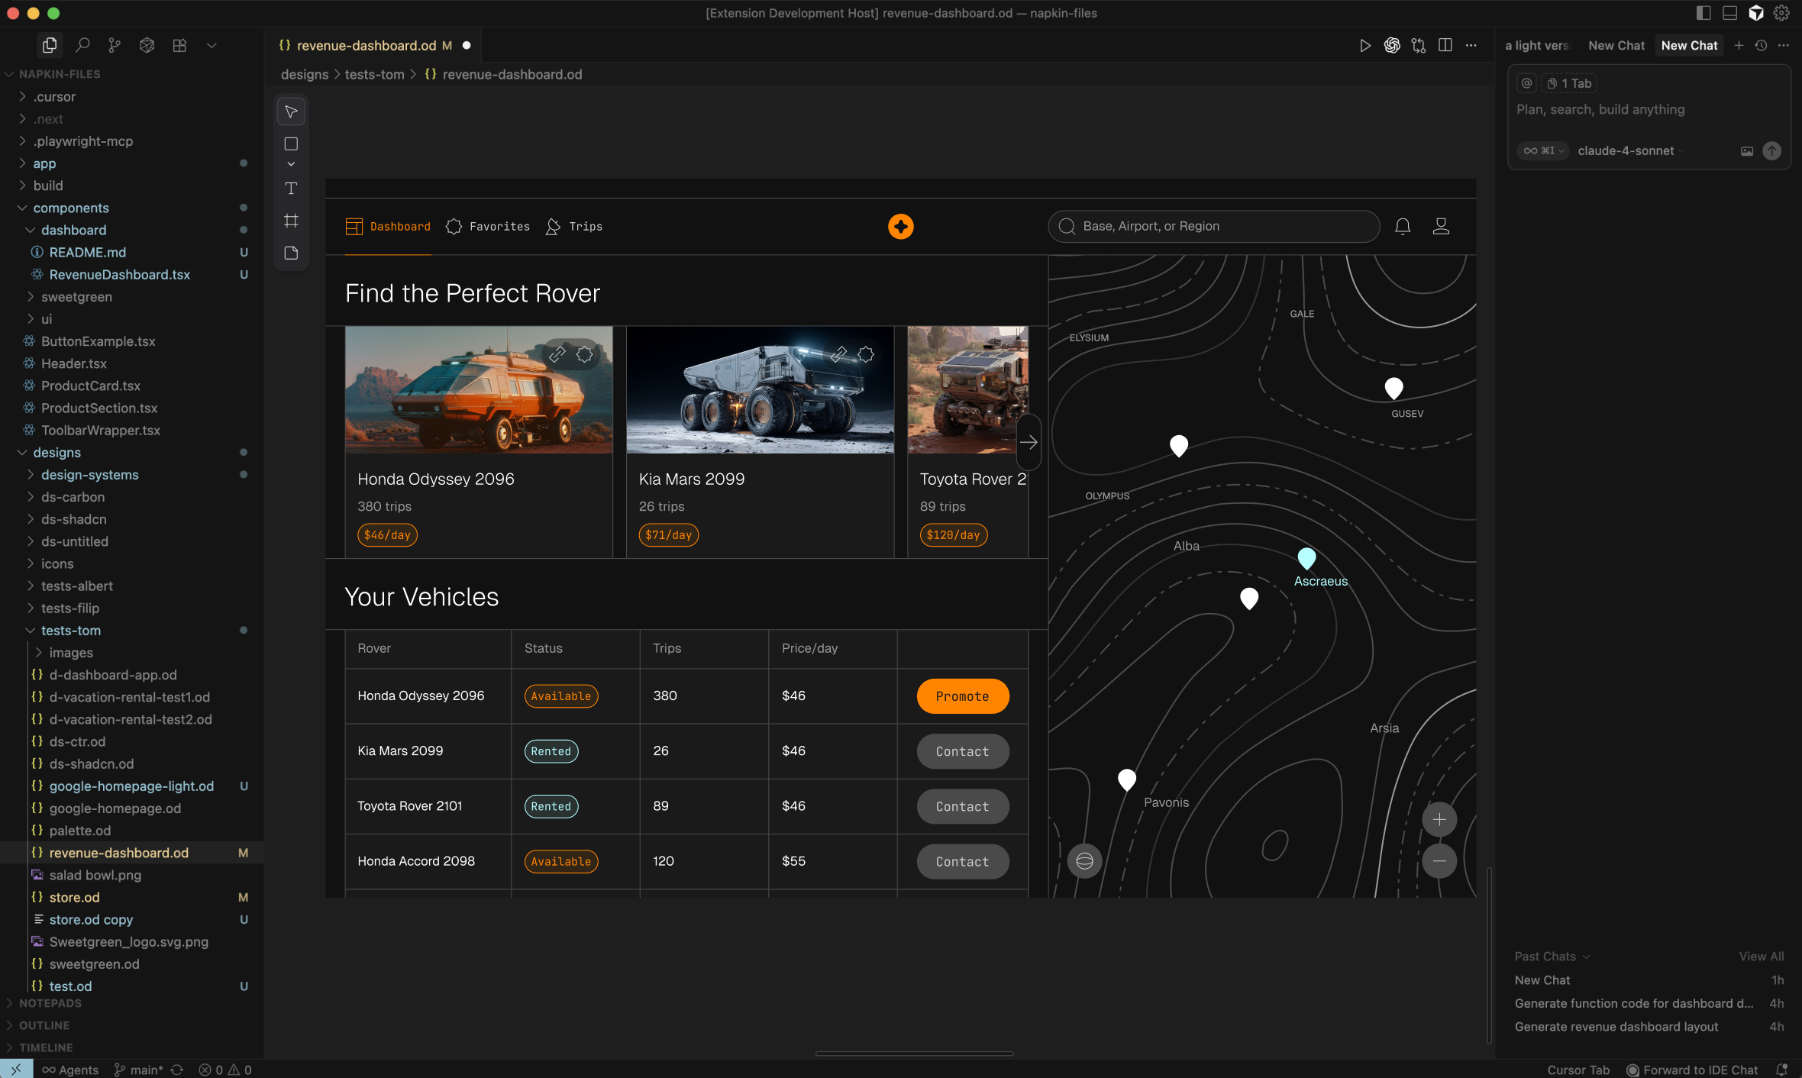Select the rectangle shape tool
This screenshot has width=1802, height=1078.
291,144
